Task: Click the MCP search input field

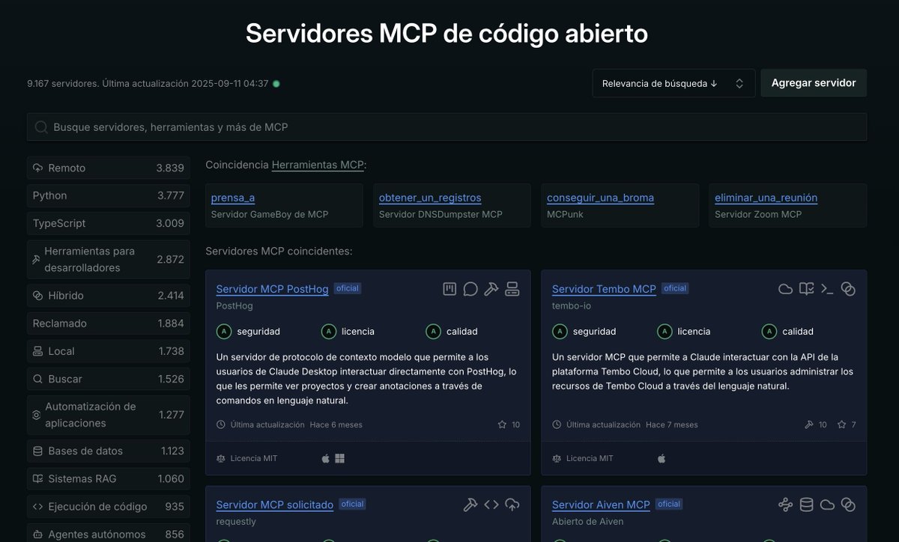Action: 300,127
